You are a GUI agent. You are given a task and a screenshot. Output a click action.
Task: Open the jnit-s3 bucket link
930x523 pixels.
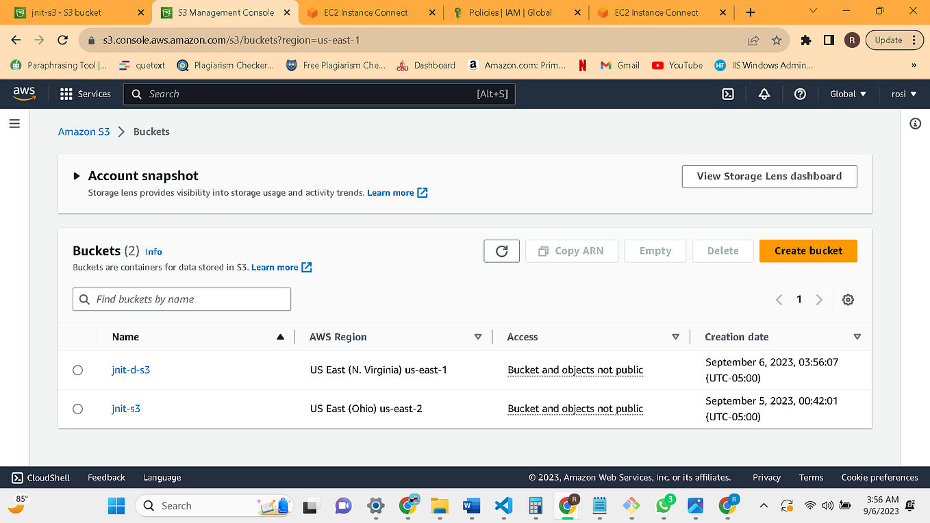click(x=126, y=409)
